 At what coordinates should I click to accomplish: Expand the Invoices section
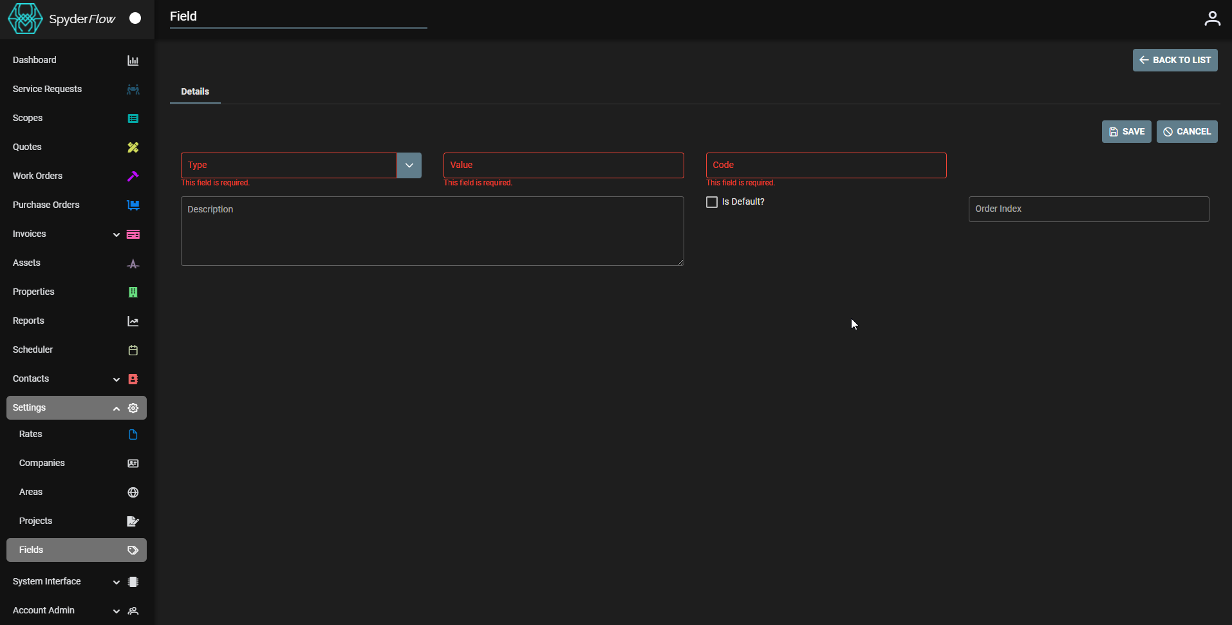(116, 234)
